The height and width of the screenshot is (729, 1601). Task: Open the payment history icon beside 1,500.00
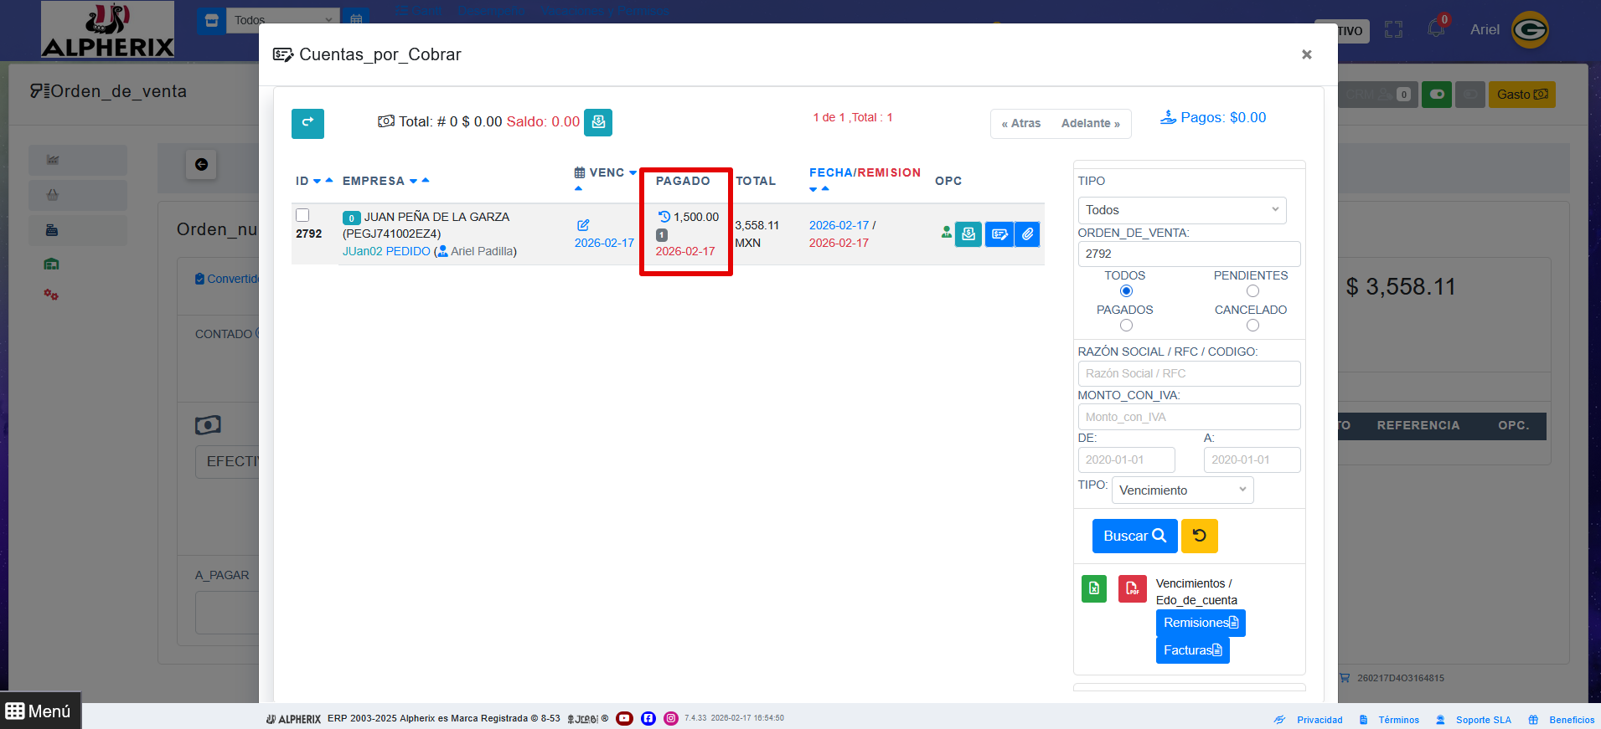pos(664,217)
